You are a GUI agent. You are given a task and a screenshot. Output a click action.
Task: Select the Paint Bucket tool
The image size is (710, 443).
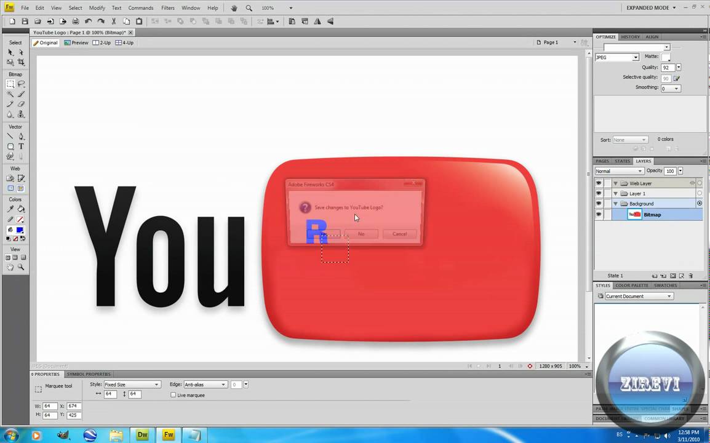click(x=21, y=209)
